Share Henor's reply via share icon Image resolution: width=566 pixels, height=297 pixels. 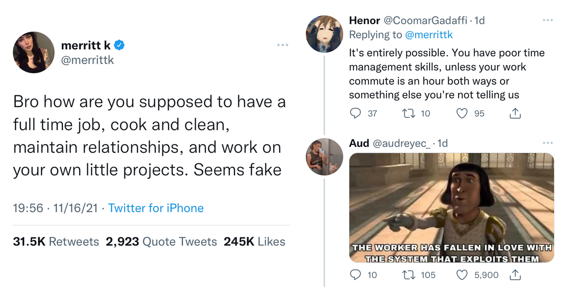point(515,113)
